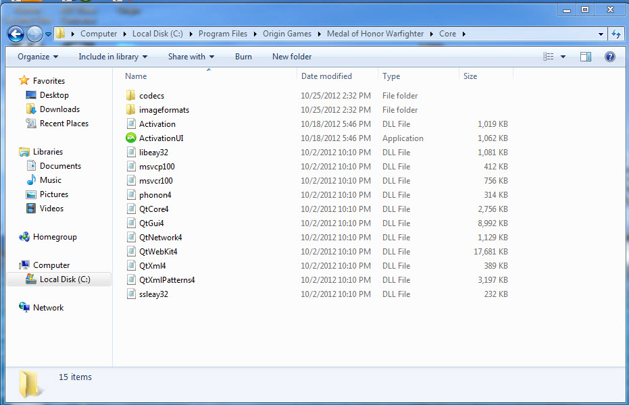This screenshot has height=405, width=629.
Task: Open Help with the question mark icon
Action: coord(609,57)
